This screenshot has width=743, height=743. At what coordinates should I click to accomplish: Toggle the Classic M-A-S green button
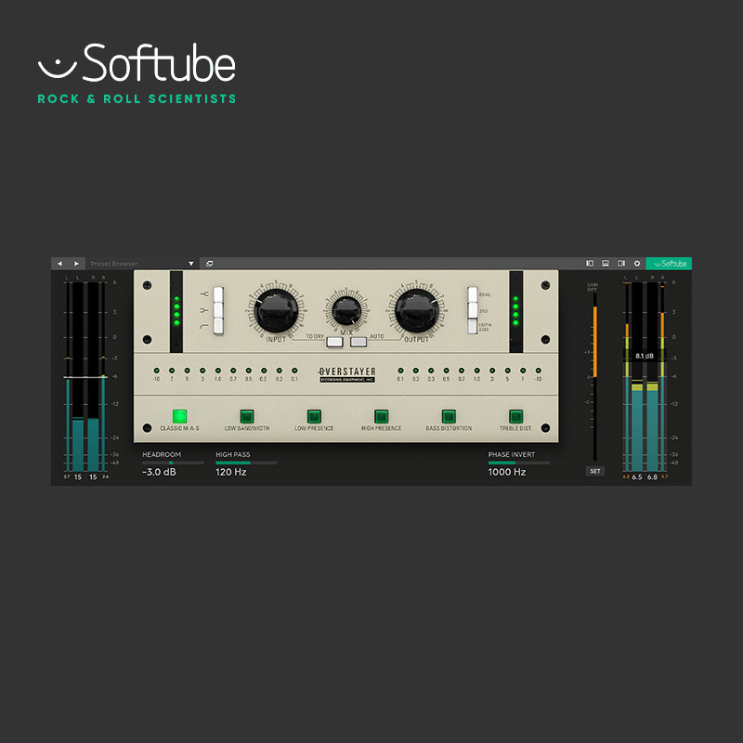coord(179,416)
